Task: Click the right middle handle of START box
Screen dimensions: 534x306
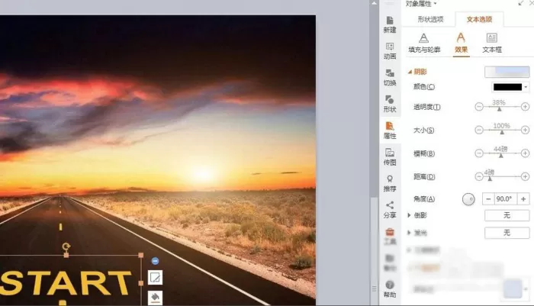Action: (141, 283)
